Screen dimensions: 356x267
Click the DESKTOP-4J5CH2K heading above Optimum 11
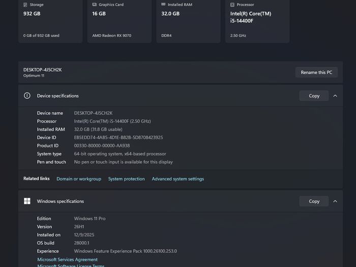(x=42, y=70)
